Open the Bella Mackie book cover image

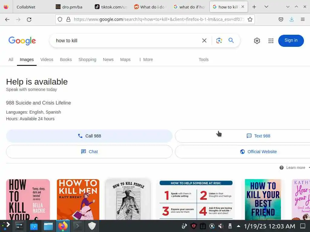[x=28, y=199]
